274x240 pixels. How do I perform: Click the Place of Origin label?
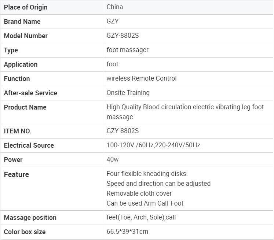(26, 7)
